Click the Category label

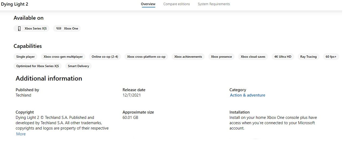click(238, 90)
